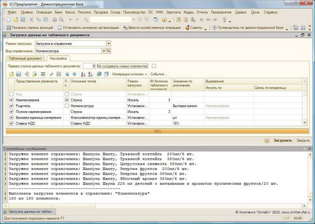Click the Закрыть button
This screenshot has height=224, width=315.
[x=303, y=141]
